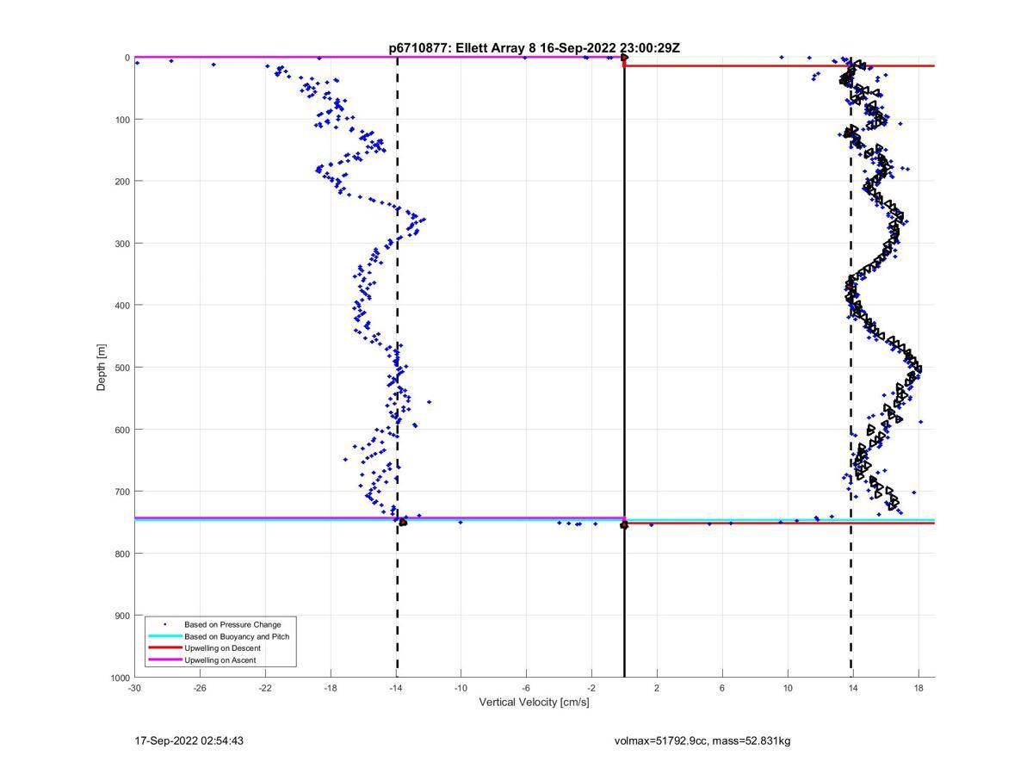Click the x-axis tick label '-22'
This screenshot has width=1033, height=762.
(265, 688)
